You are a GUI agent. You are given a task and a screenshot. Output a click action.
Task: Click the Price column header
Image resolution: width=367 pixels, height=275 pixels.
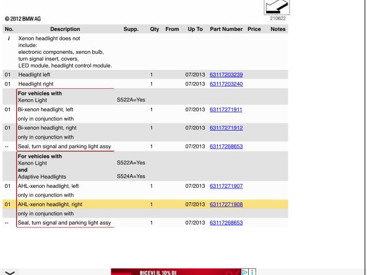pos(253,29)
